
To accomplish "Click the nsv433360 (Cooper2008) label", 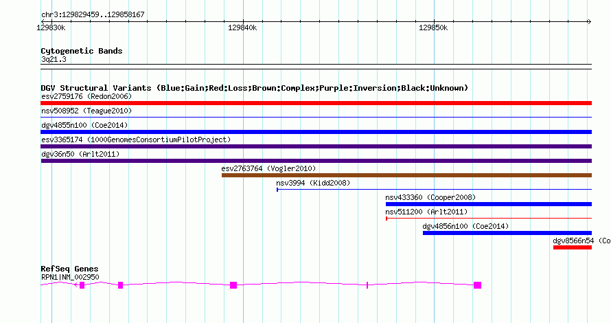I will 430,197.
